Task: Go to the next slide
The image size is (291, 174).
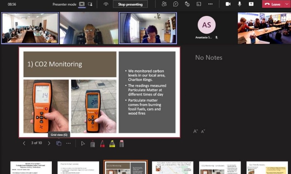Action: 49,143
